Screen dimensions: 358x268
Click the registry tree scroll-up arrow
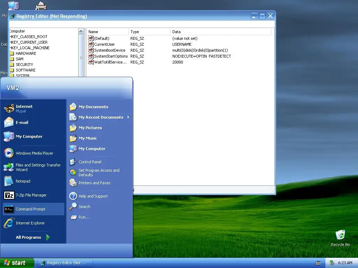(x=81, y=31)
